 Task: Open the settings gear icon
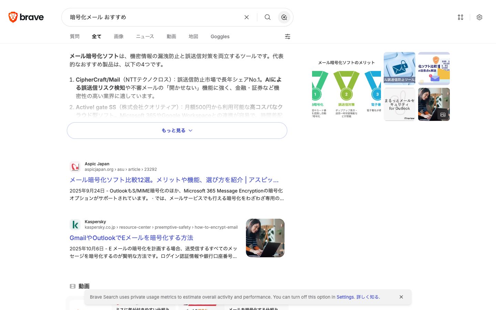[479, 17]
